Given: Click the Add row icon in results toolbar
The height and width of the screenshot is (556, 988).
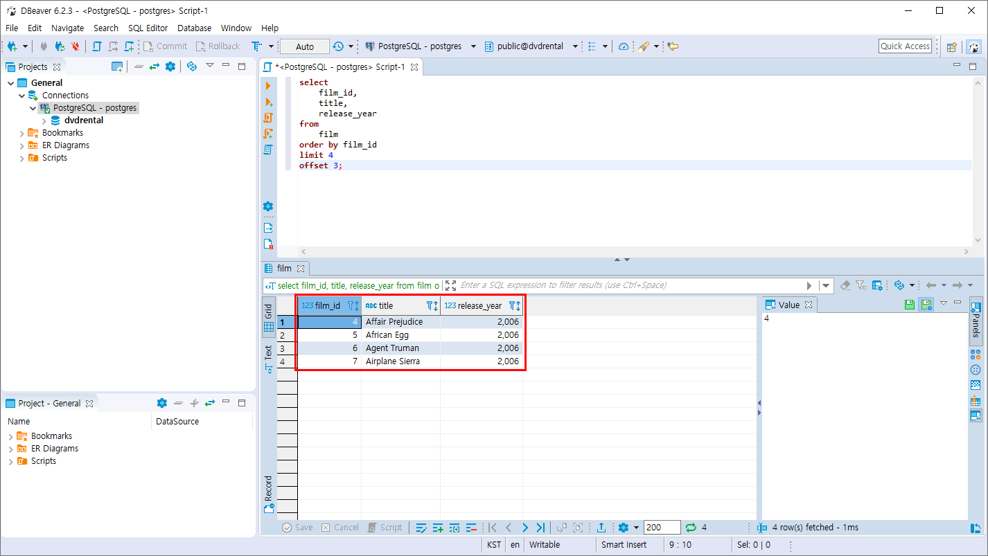Looking at the screenshot, I should (x=438, y=528).
